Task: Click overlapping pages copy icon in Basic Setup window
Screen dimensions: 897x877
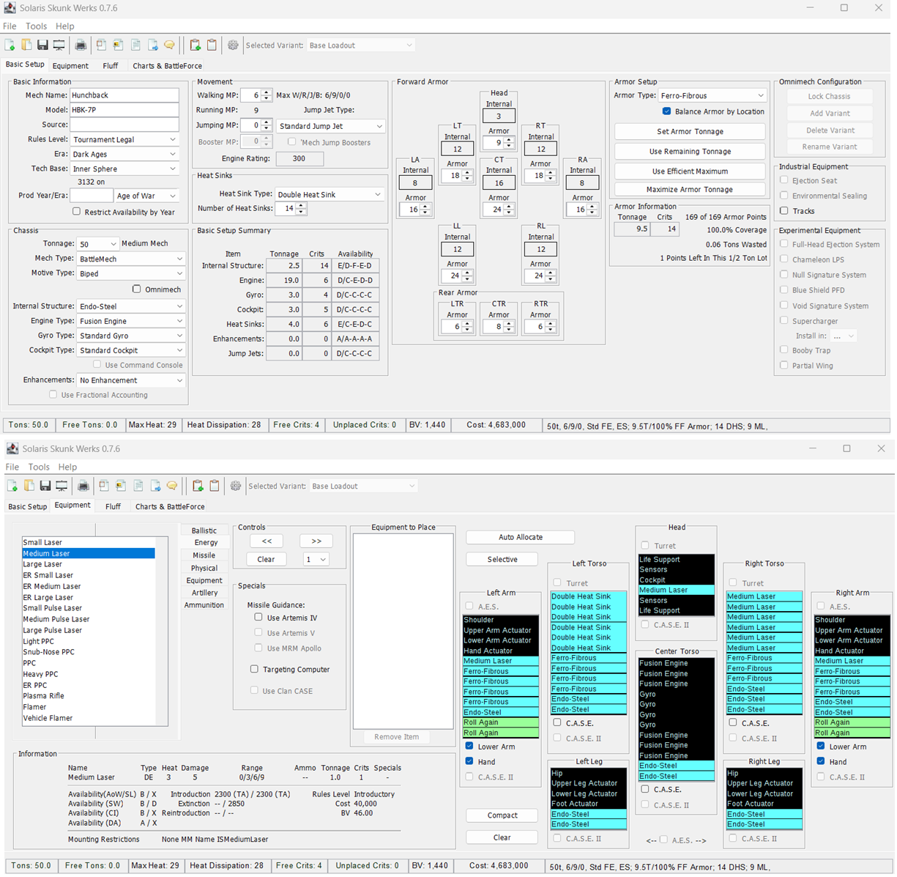Action: point(101,45)
